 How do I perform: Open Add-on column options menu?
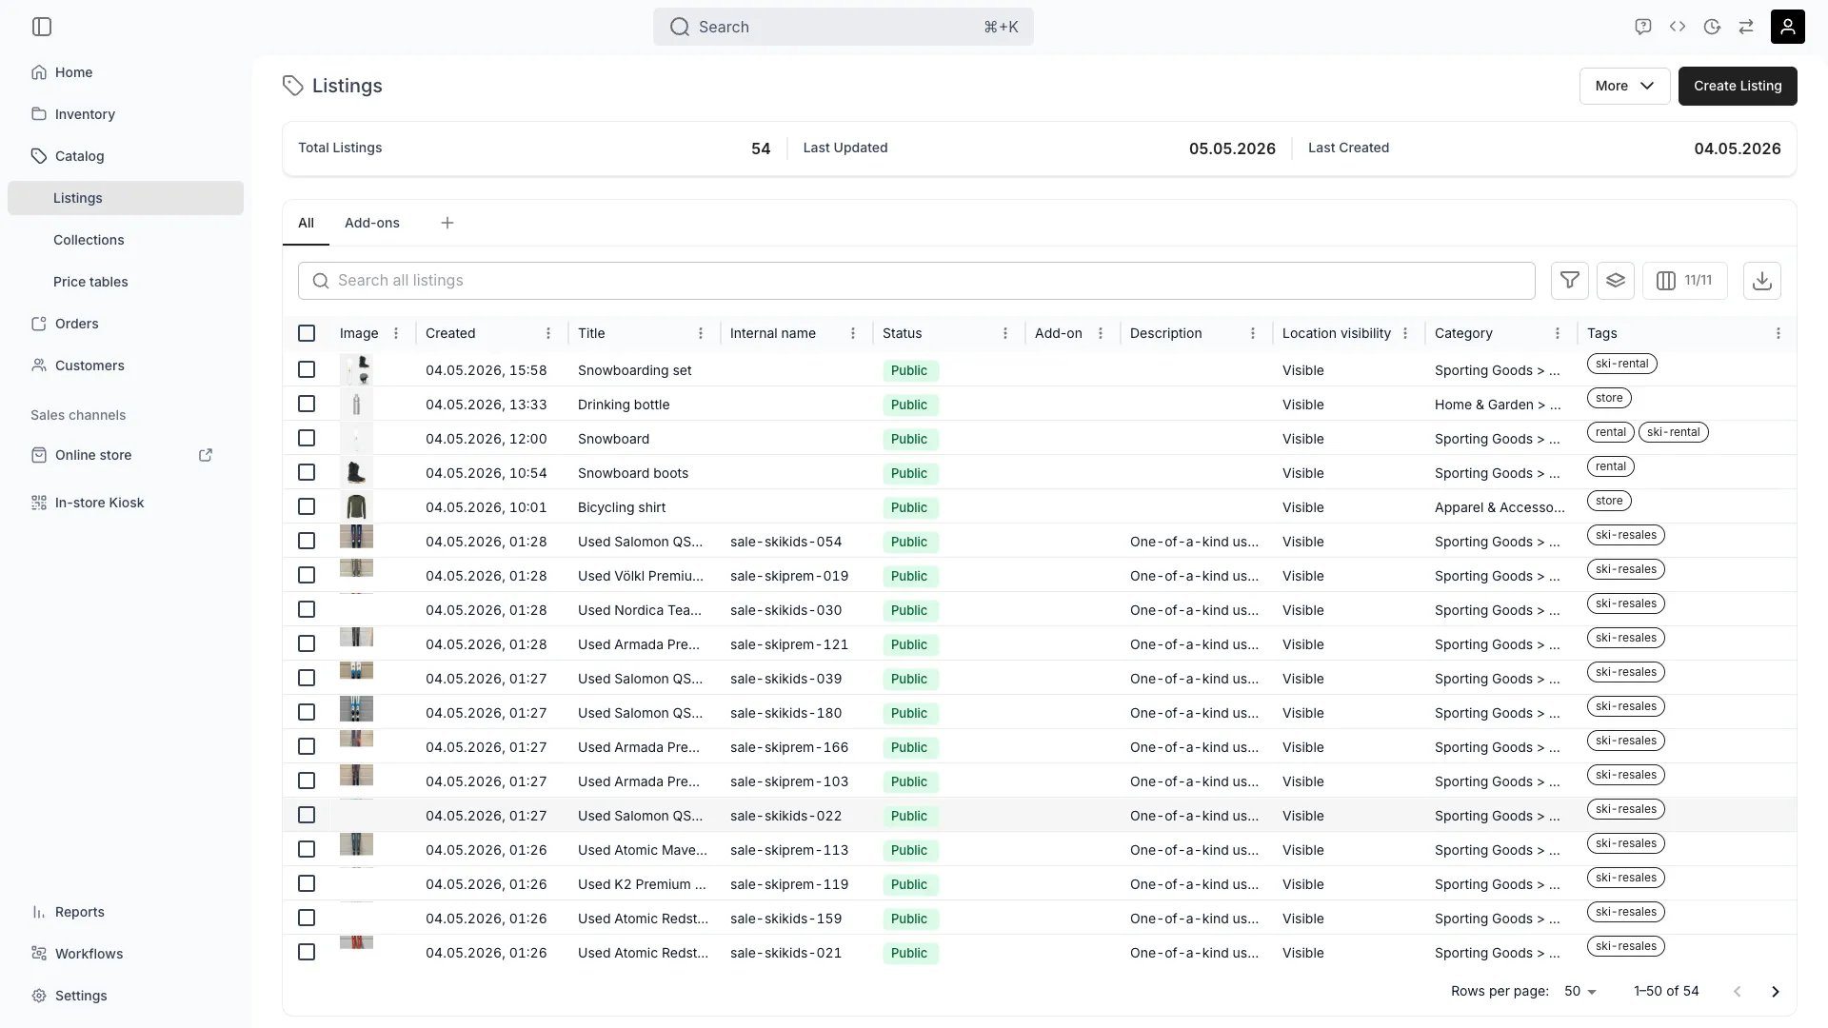(1101, 333)
